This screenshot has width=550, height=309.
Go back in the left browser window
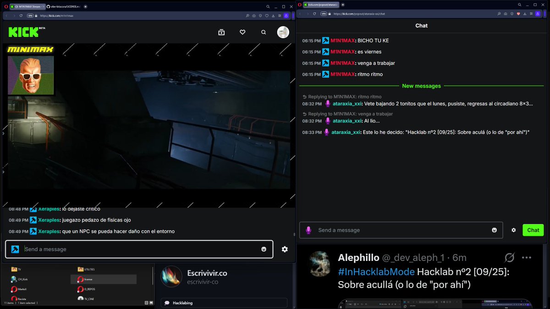[7, 16]
